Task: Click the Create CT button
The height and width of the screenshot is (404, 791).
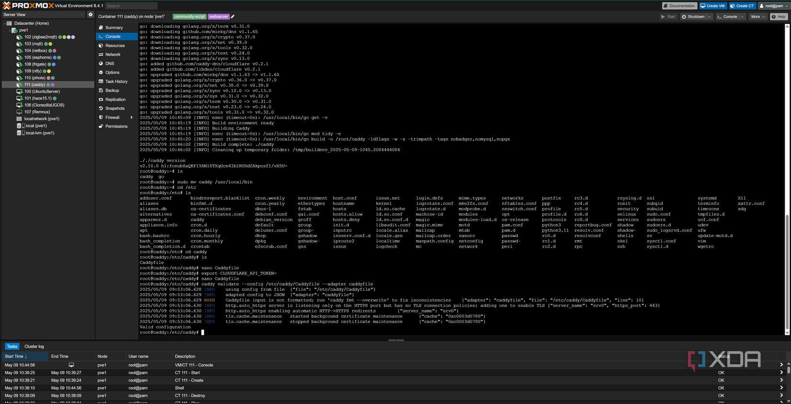Action: [x=742, y=6]
